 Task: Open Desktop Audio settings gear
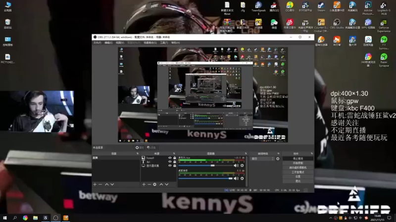tap(242, 179)
